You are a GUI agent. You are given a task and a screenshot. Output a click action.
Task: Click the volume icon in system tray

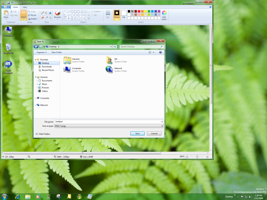coord(250,197)
